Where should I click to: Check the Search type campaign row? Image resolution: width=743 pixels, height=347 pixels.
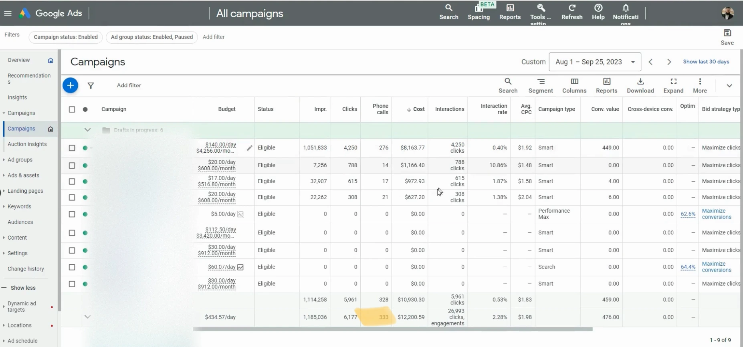(x=72, y=267)
